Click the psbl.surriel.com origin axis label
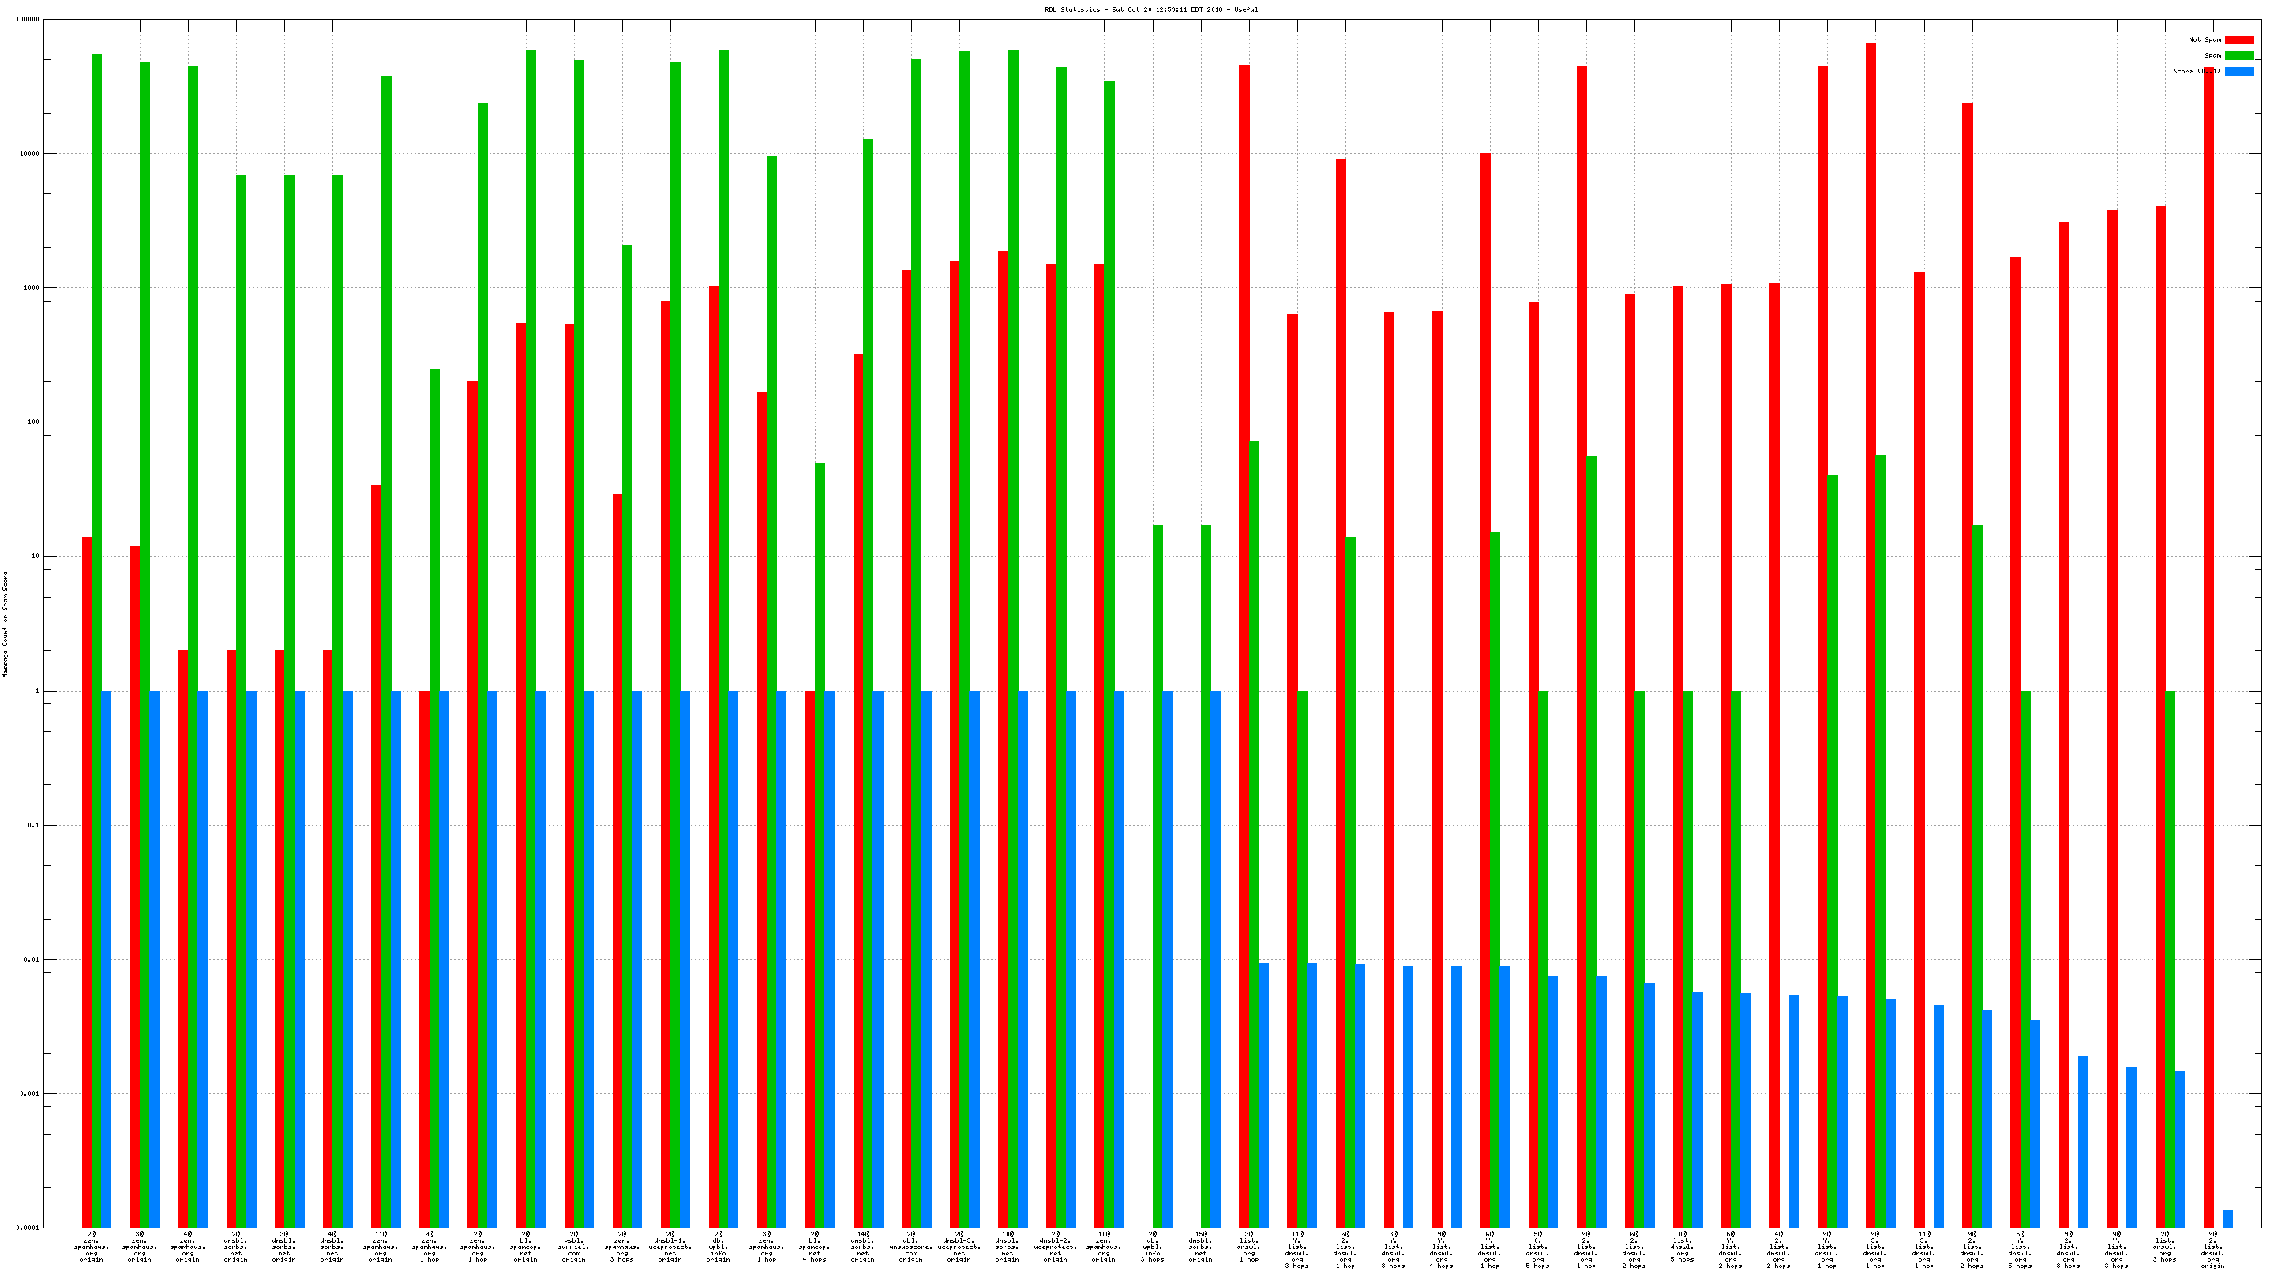 pyautogui.click(x=574, y=1247)
